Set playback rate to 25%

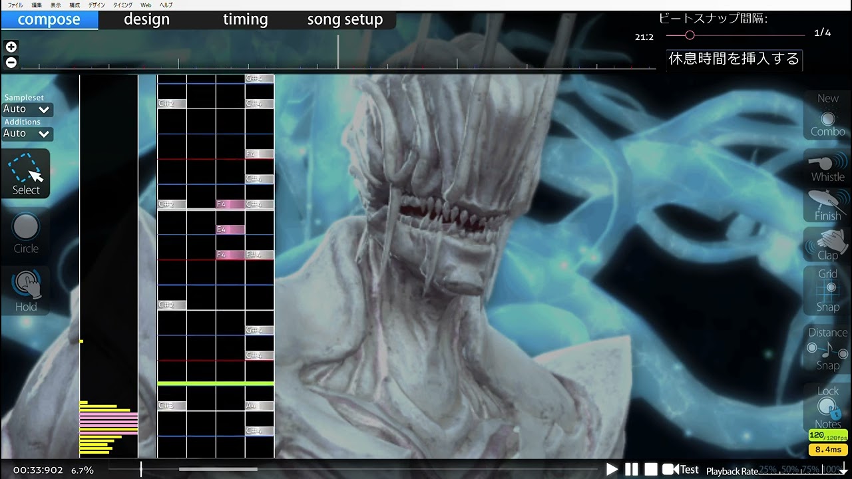pos(767,470)
